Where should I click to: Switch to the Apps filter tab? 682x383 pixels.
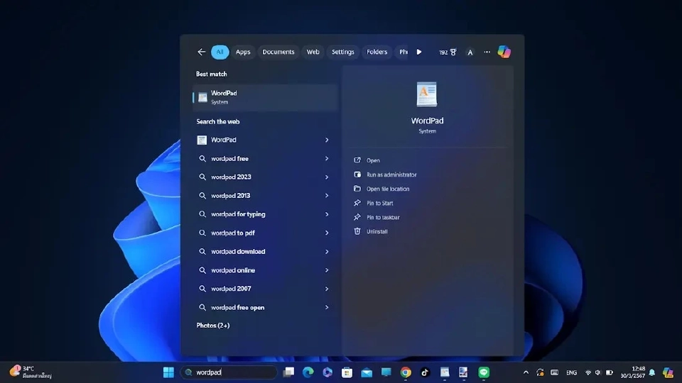pos(243,52)
